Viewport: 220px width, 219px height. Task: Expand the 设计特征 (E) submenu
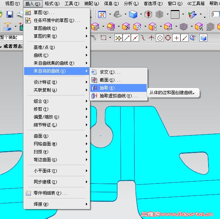[57, 82]
